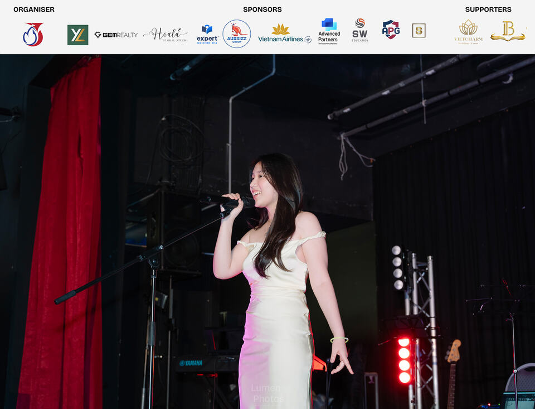This screenshot has height=409, width=535.
Task: Open the green YL sponsor logo
Action: (78, 35)
